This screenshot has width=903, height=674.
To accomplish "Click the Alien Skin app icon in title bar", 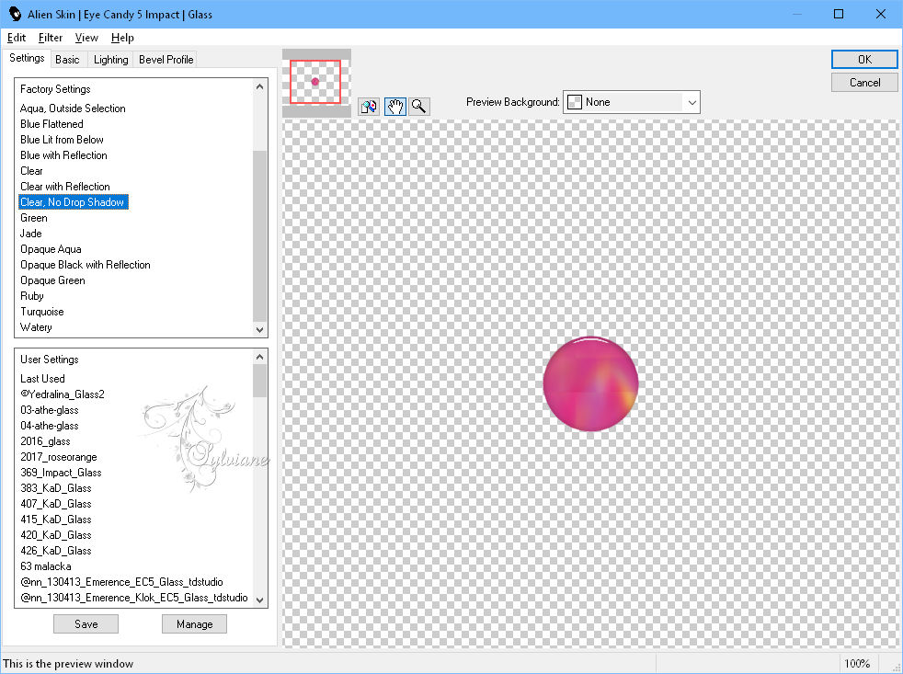I will pyautogui.click(x=15, y=14).
